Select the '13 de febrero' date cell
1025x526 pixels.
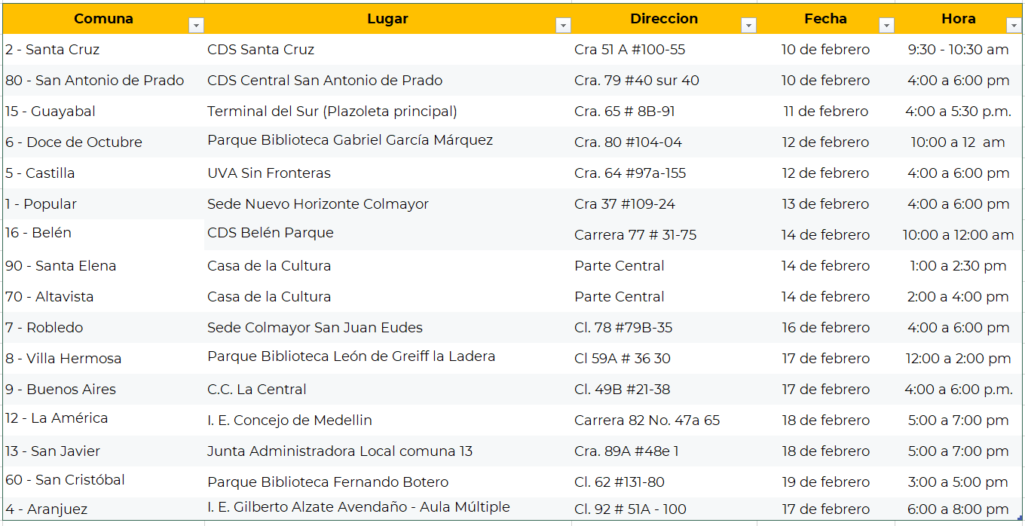825,204
